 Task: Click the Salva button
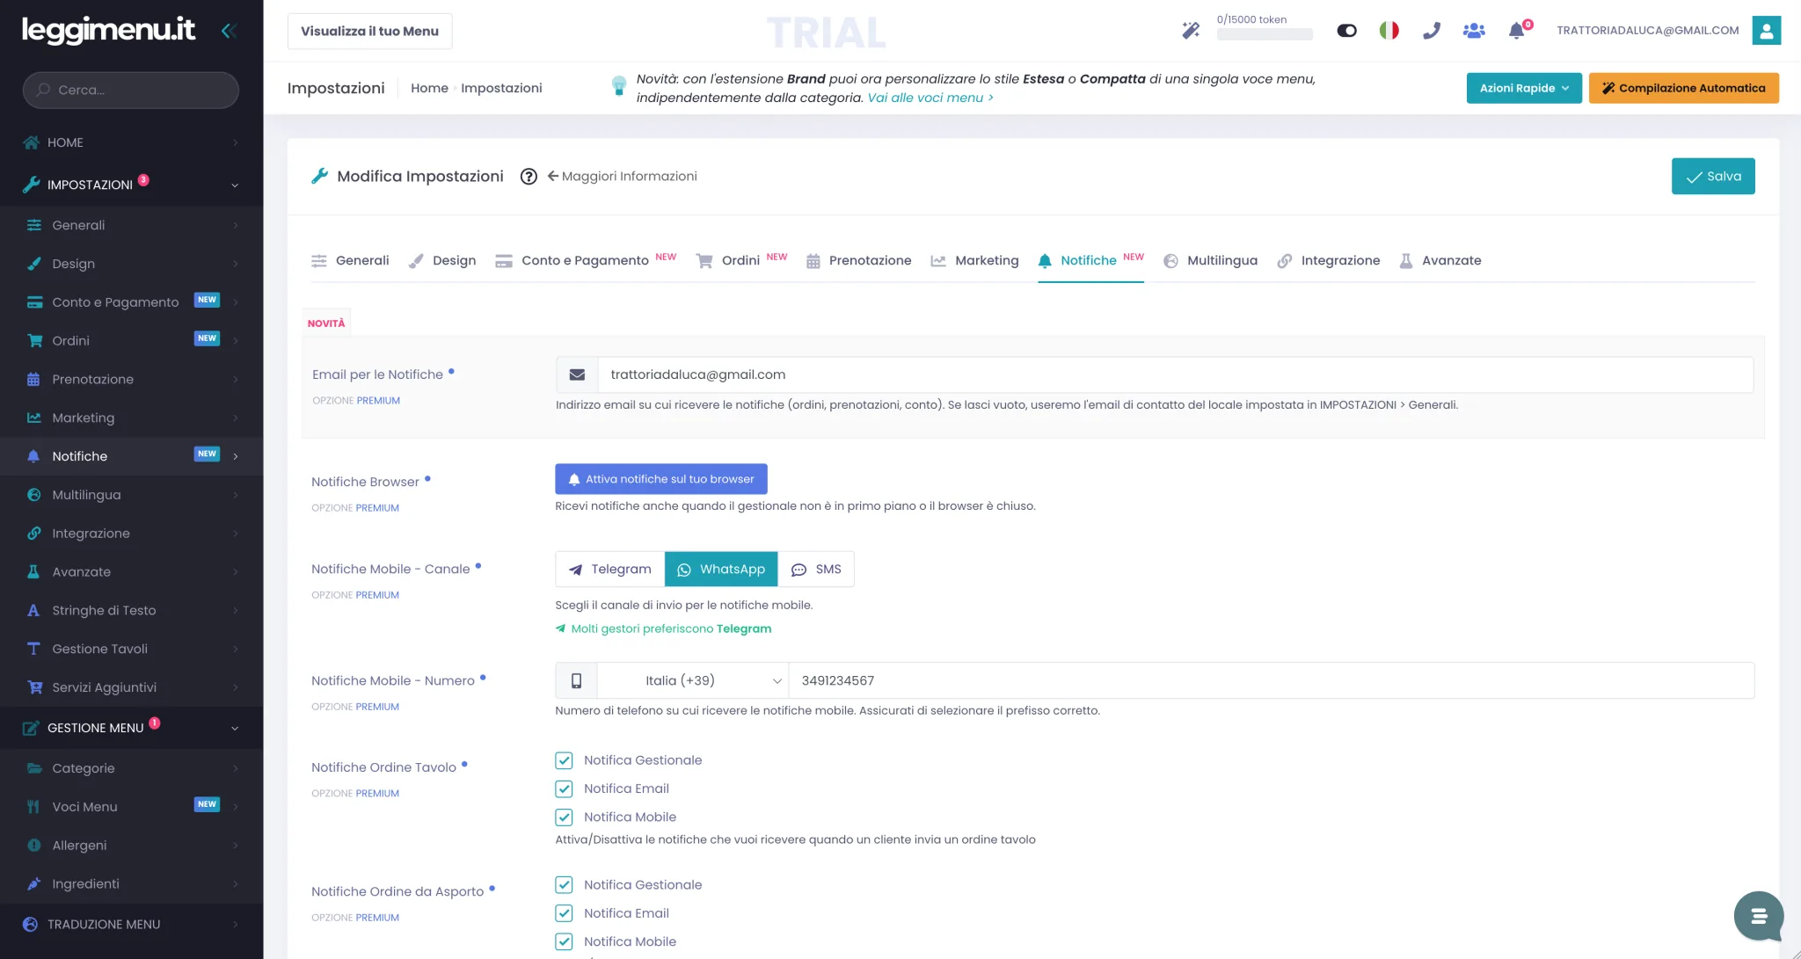click(x=1713, y=177)
